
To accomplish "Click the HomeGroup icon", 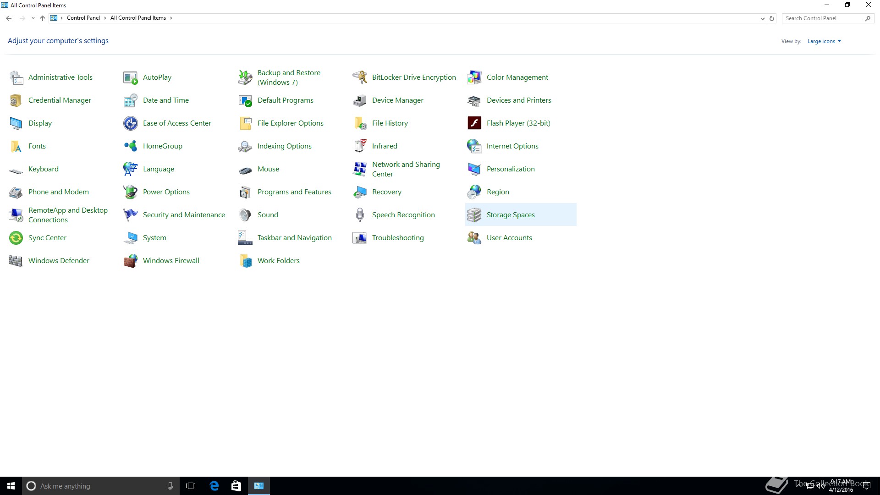I will [x=131, y=146].
